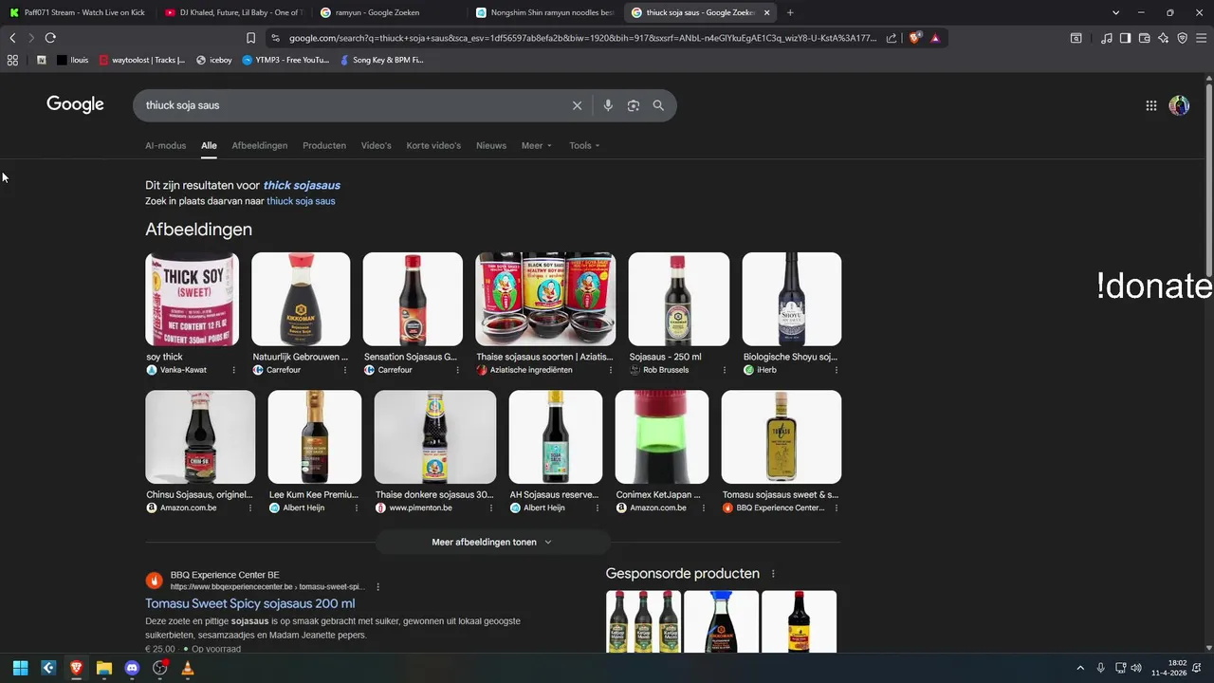Viewport: 1214px width, 683px height.
Task: Open the Brave Wallet icon
Action: (1144, 38)
